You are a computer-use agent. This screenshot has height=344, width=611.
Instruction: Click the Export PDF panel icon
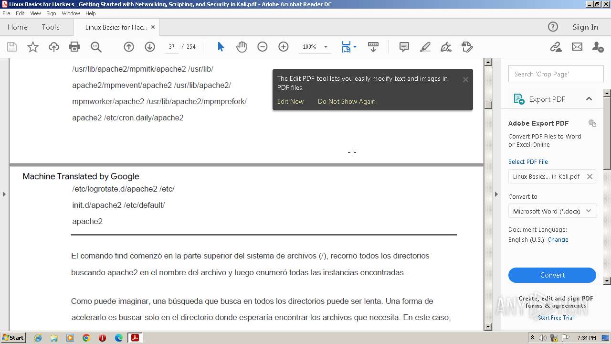coord(519,99)
